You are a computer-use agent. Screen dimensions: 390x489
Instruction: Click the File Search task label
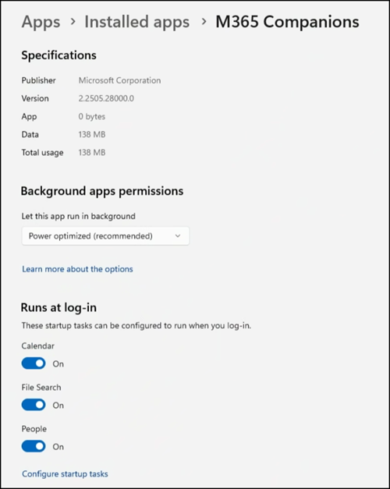coord(41,388)
